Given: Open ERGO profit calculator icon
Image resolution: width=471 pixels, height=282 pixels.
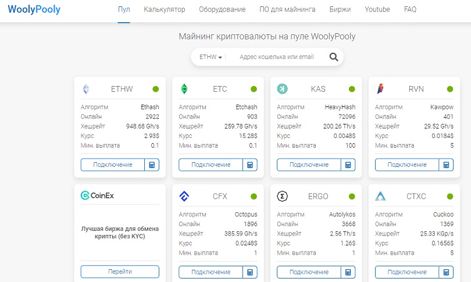Looking at the screenshot, I should pyautogui.click(x=348, y=272).
